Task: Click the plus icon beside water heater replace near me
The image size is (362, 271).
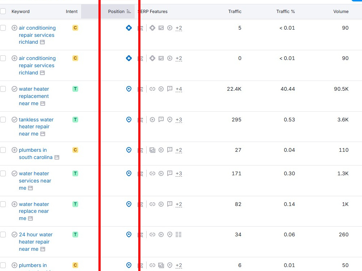Action: (x=14, y=204)
